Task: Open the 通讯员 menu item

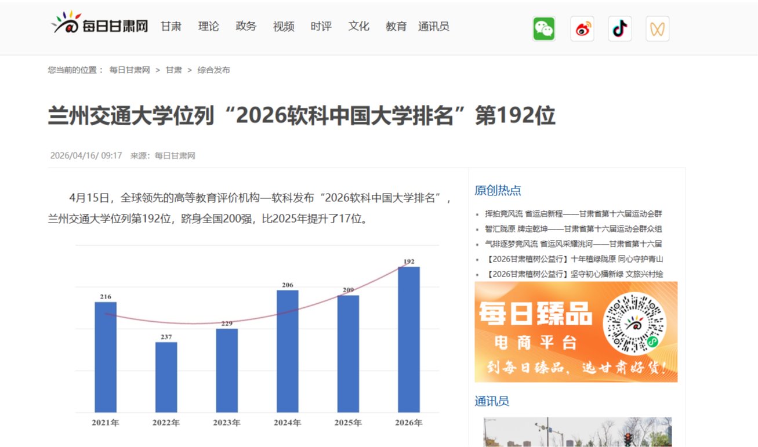Action: click(434, 26)
